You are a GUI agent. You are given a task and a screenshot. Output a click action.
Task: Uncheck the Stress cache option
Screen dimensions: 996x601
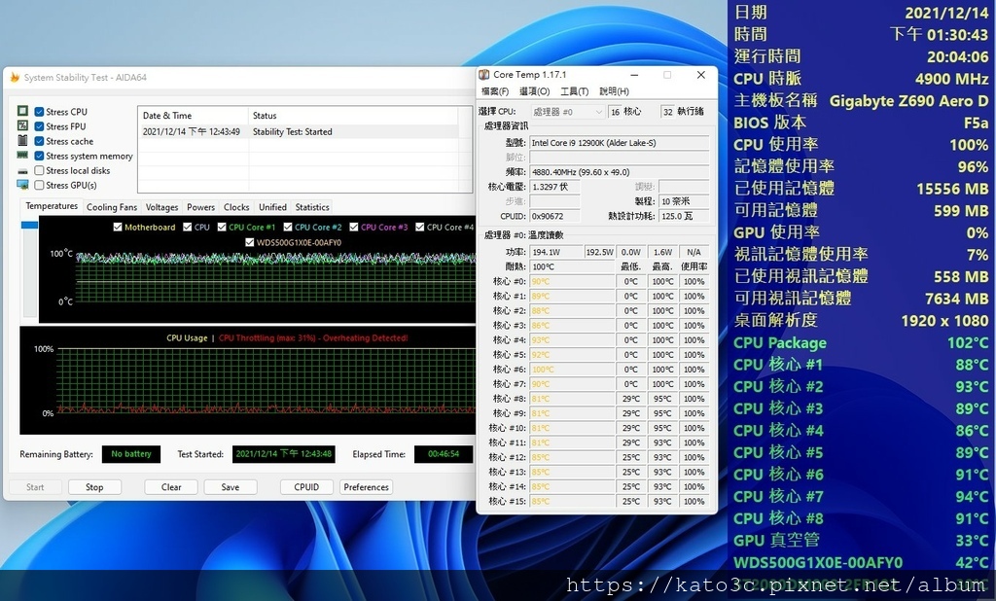click(x=39, y=141)
